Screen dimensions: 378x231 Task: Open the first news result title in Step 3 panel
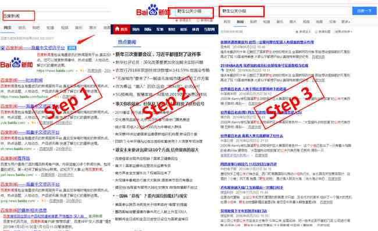(x=267, y=42)
